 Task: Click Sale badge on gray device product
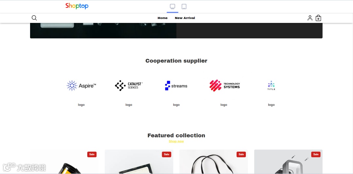coord(316,154)
